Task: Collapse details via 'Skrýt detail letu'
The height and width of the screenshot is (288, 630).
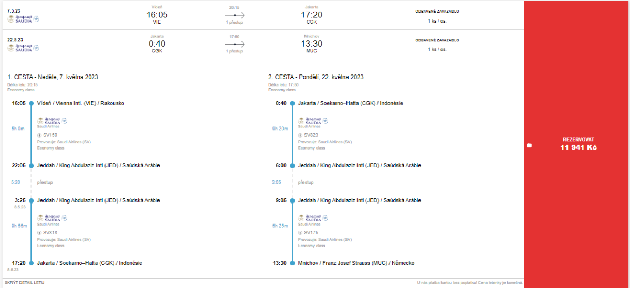Action: 24,283
